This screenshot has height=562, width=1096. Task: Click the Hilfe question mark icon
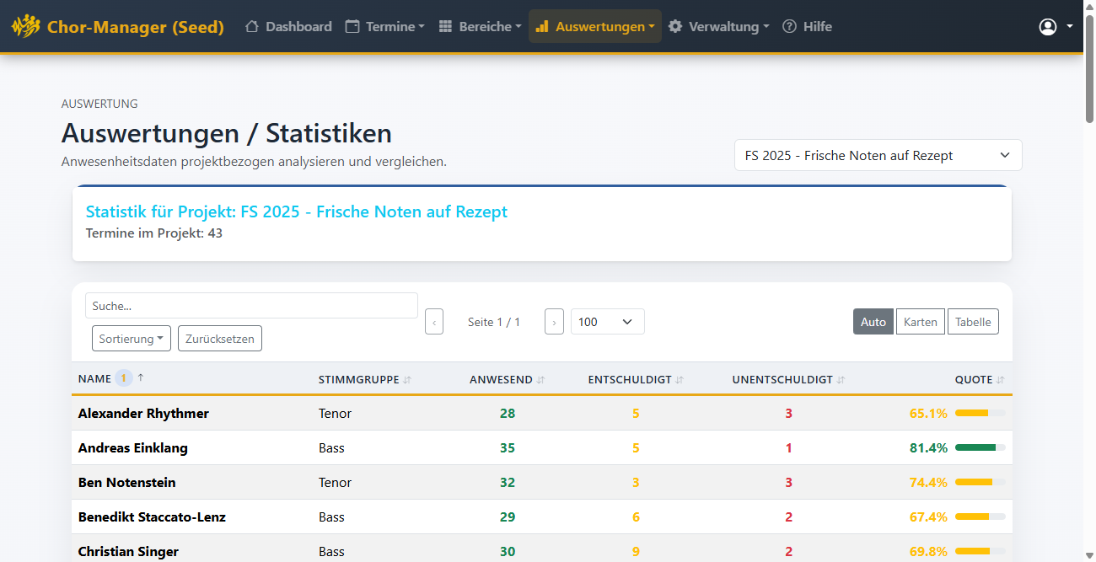(790, 26)
